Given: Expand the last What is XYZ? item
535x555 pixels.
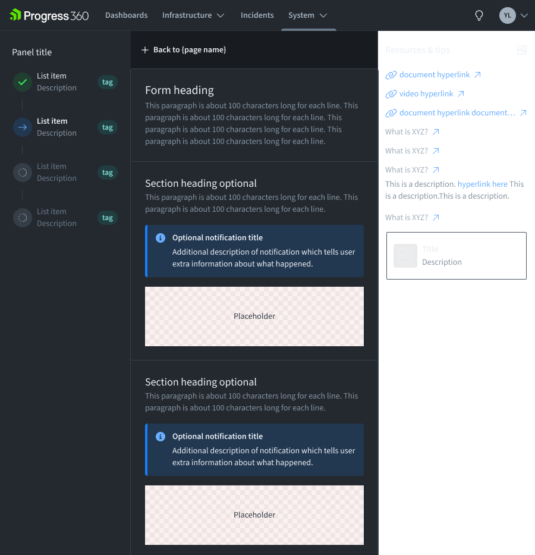Looking at the screenshot, I should click(412, 218).
